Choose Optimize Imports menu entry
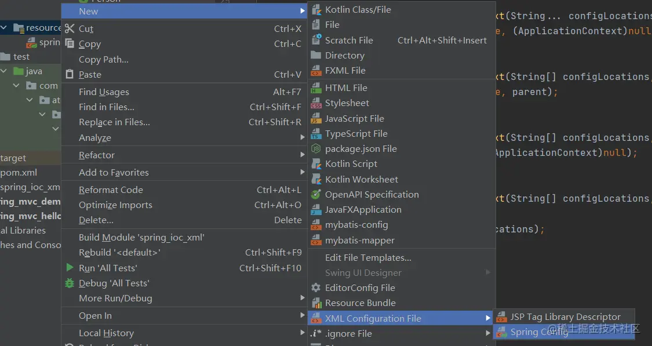 click(x=115, y=205)
